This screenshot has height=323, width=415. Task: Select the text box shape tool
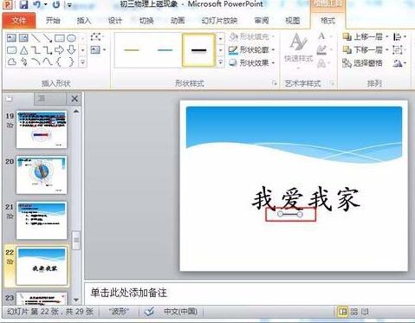point(11,38)
